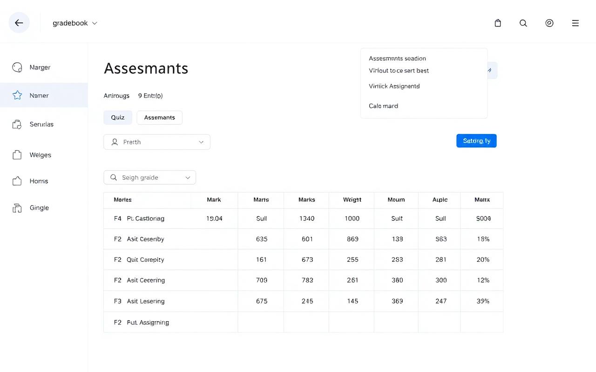
Task: Click chevron of Seigh graide dropdown
Action: pyautogui.click(x=188, y=178)
